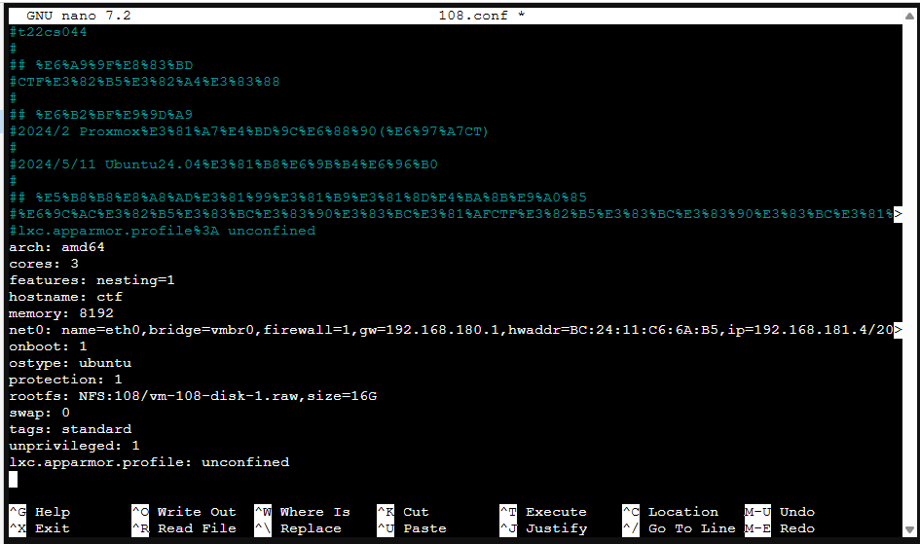920x544 pixels.
Task: Click the ^T Execute shortcut
Action: point(543,512)
